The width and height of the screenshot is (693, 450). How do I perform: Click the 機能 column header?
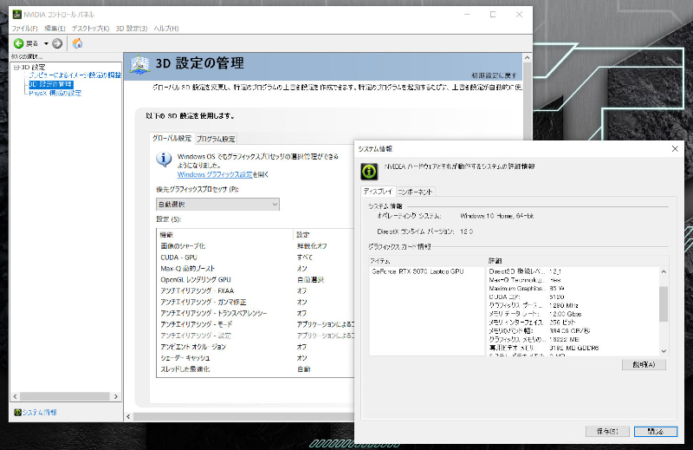(225, 234)
